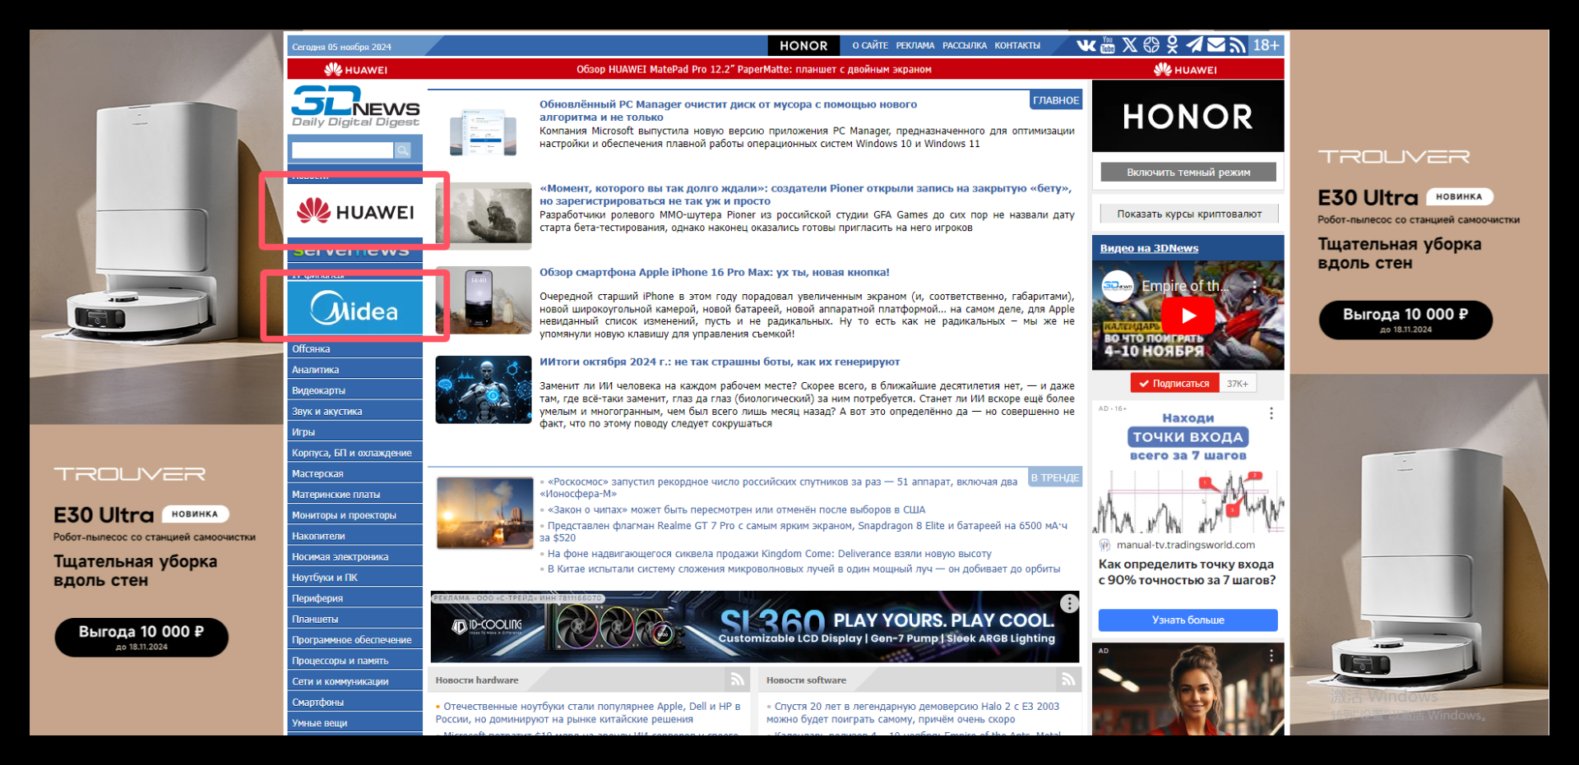Show crypto rates via Показать курсы криптовалют
This screenshot has height=765, width=1579.
[x=1189, y=214]
